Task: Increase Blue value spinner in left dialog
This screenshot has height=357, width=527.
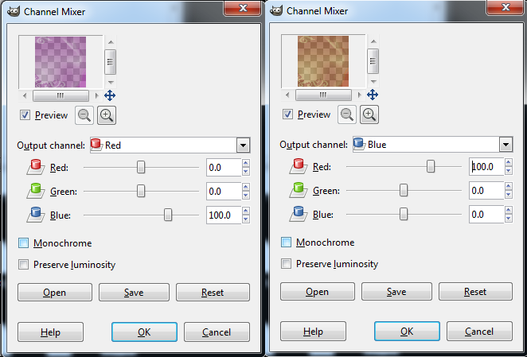Action: click(x=246, y=211)
